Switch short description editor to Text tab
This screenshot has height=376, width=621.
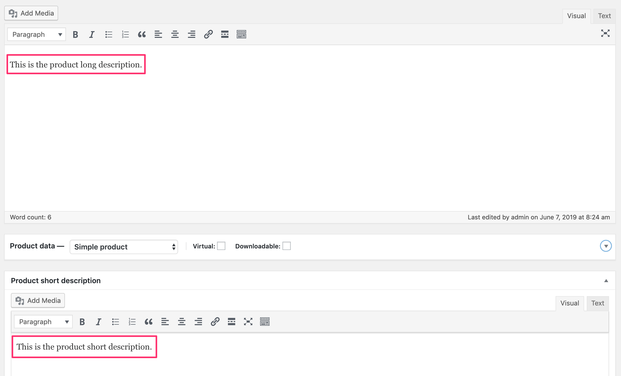click(598, 303)
